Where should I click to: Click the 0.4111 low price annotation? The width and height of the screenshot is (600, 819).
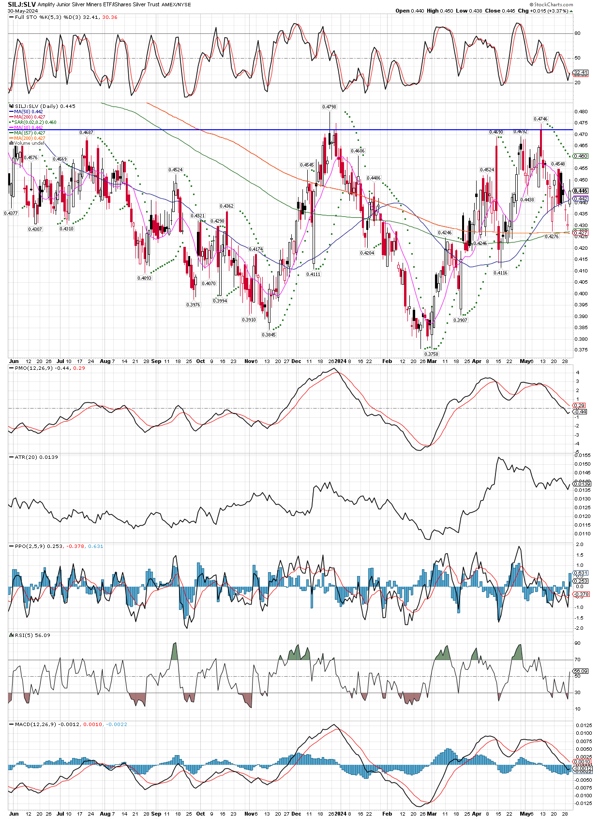(314, 274)
